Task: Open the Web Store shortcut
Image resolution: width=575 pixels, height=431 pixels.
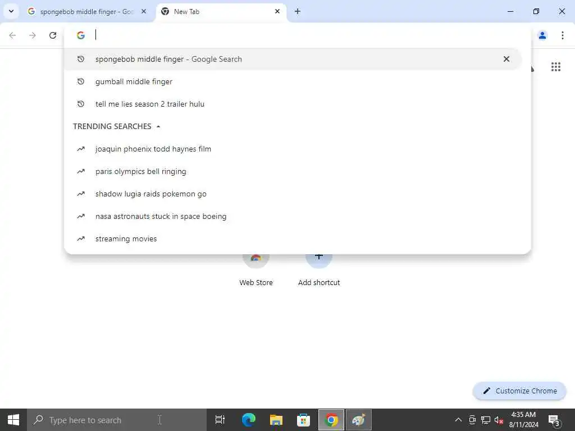Action: click(256, 269)
